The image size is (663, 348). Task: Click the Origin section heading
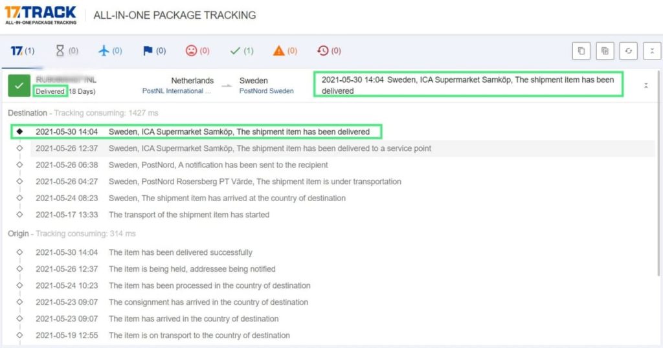click(18, 234)
